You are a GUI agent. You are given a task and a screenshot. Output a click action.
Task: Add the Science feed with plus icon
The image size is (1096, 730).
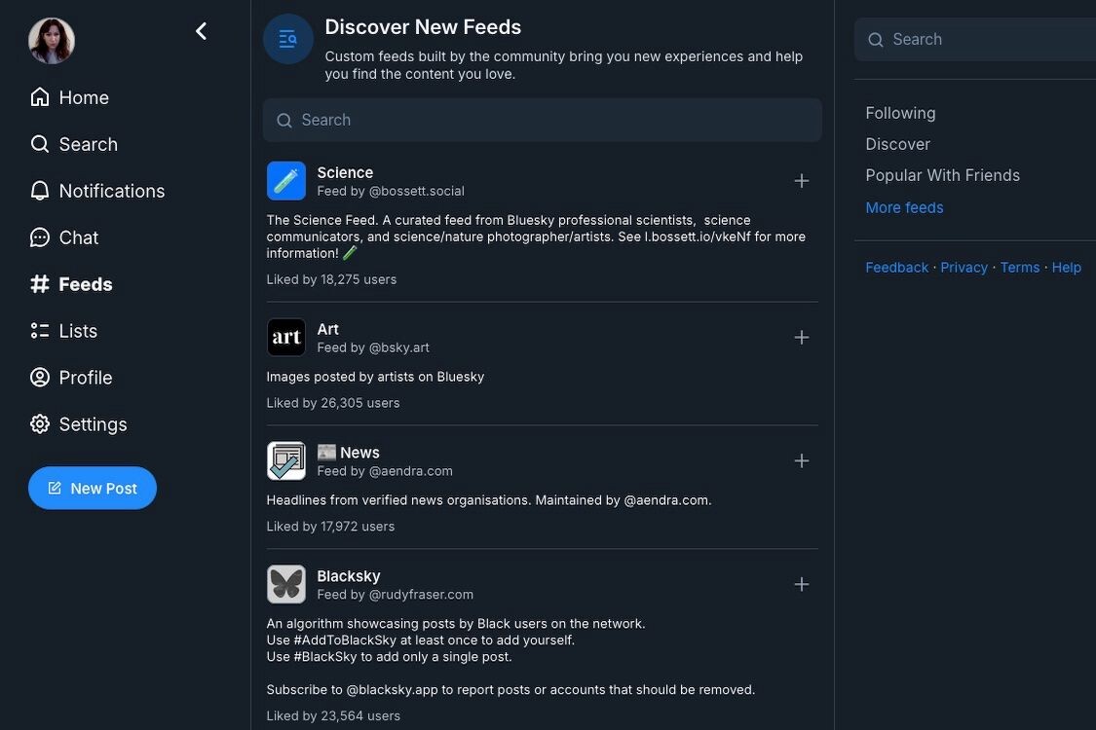coord(801,181)
